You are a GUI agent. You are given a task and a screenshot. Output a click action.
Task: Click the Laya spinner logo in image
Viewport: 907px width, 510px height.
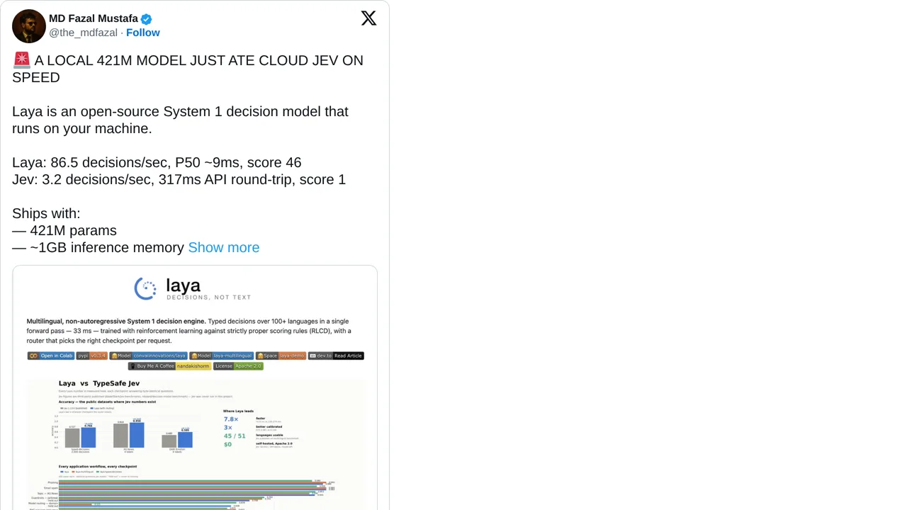(x=145, y=288)
